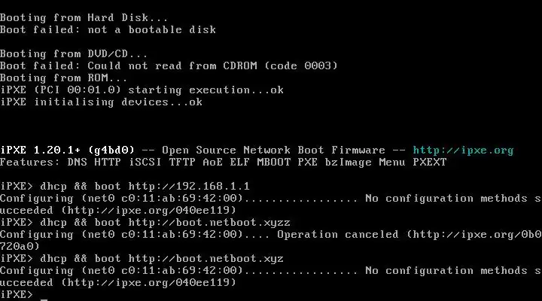This screenshot has width=542, height=301.
Task: Click the http://ipxe.org link
Action: point(463,150)
